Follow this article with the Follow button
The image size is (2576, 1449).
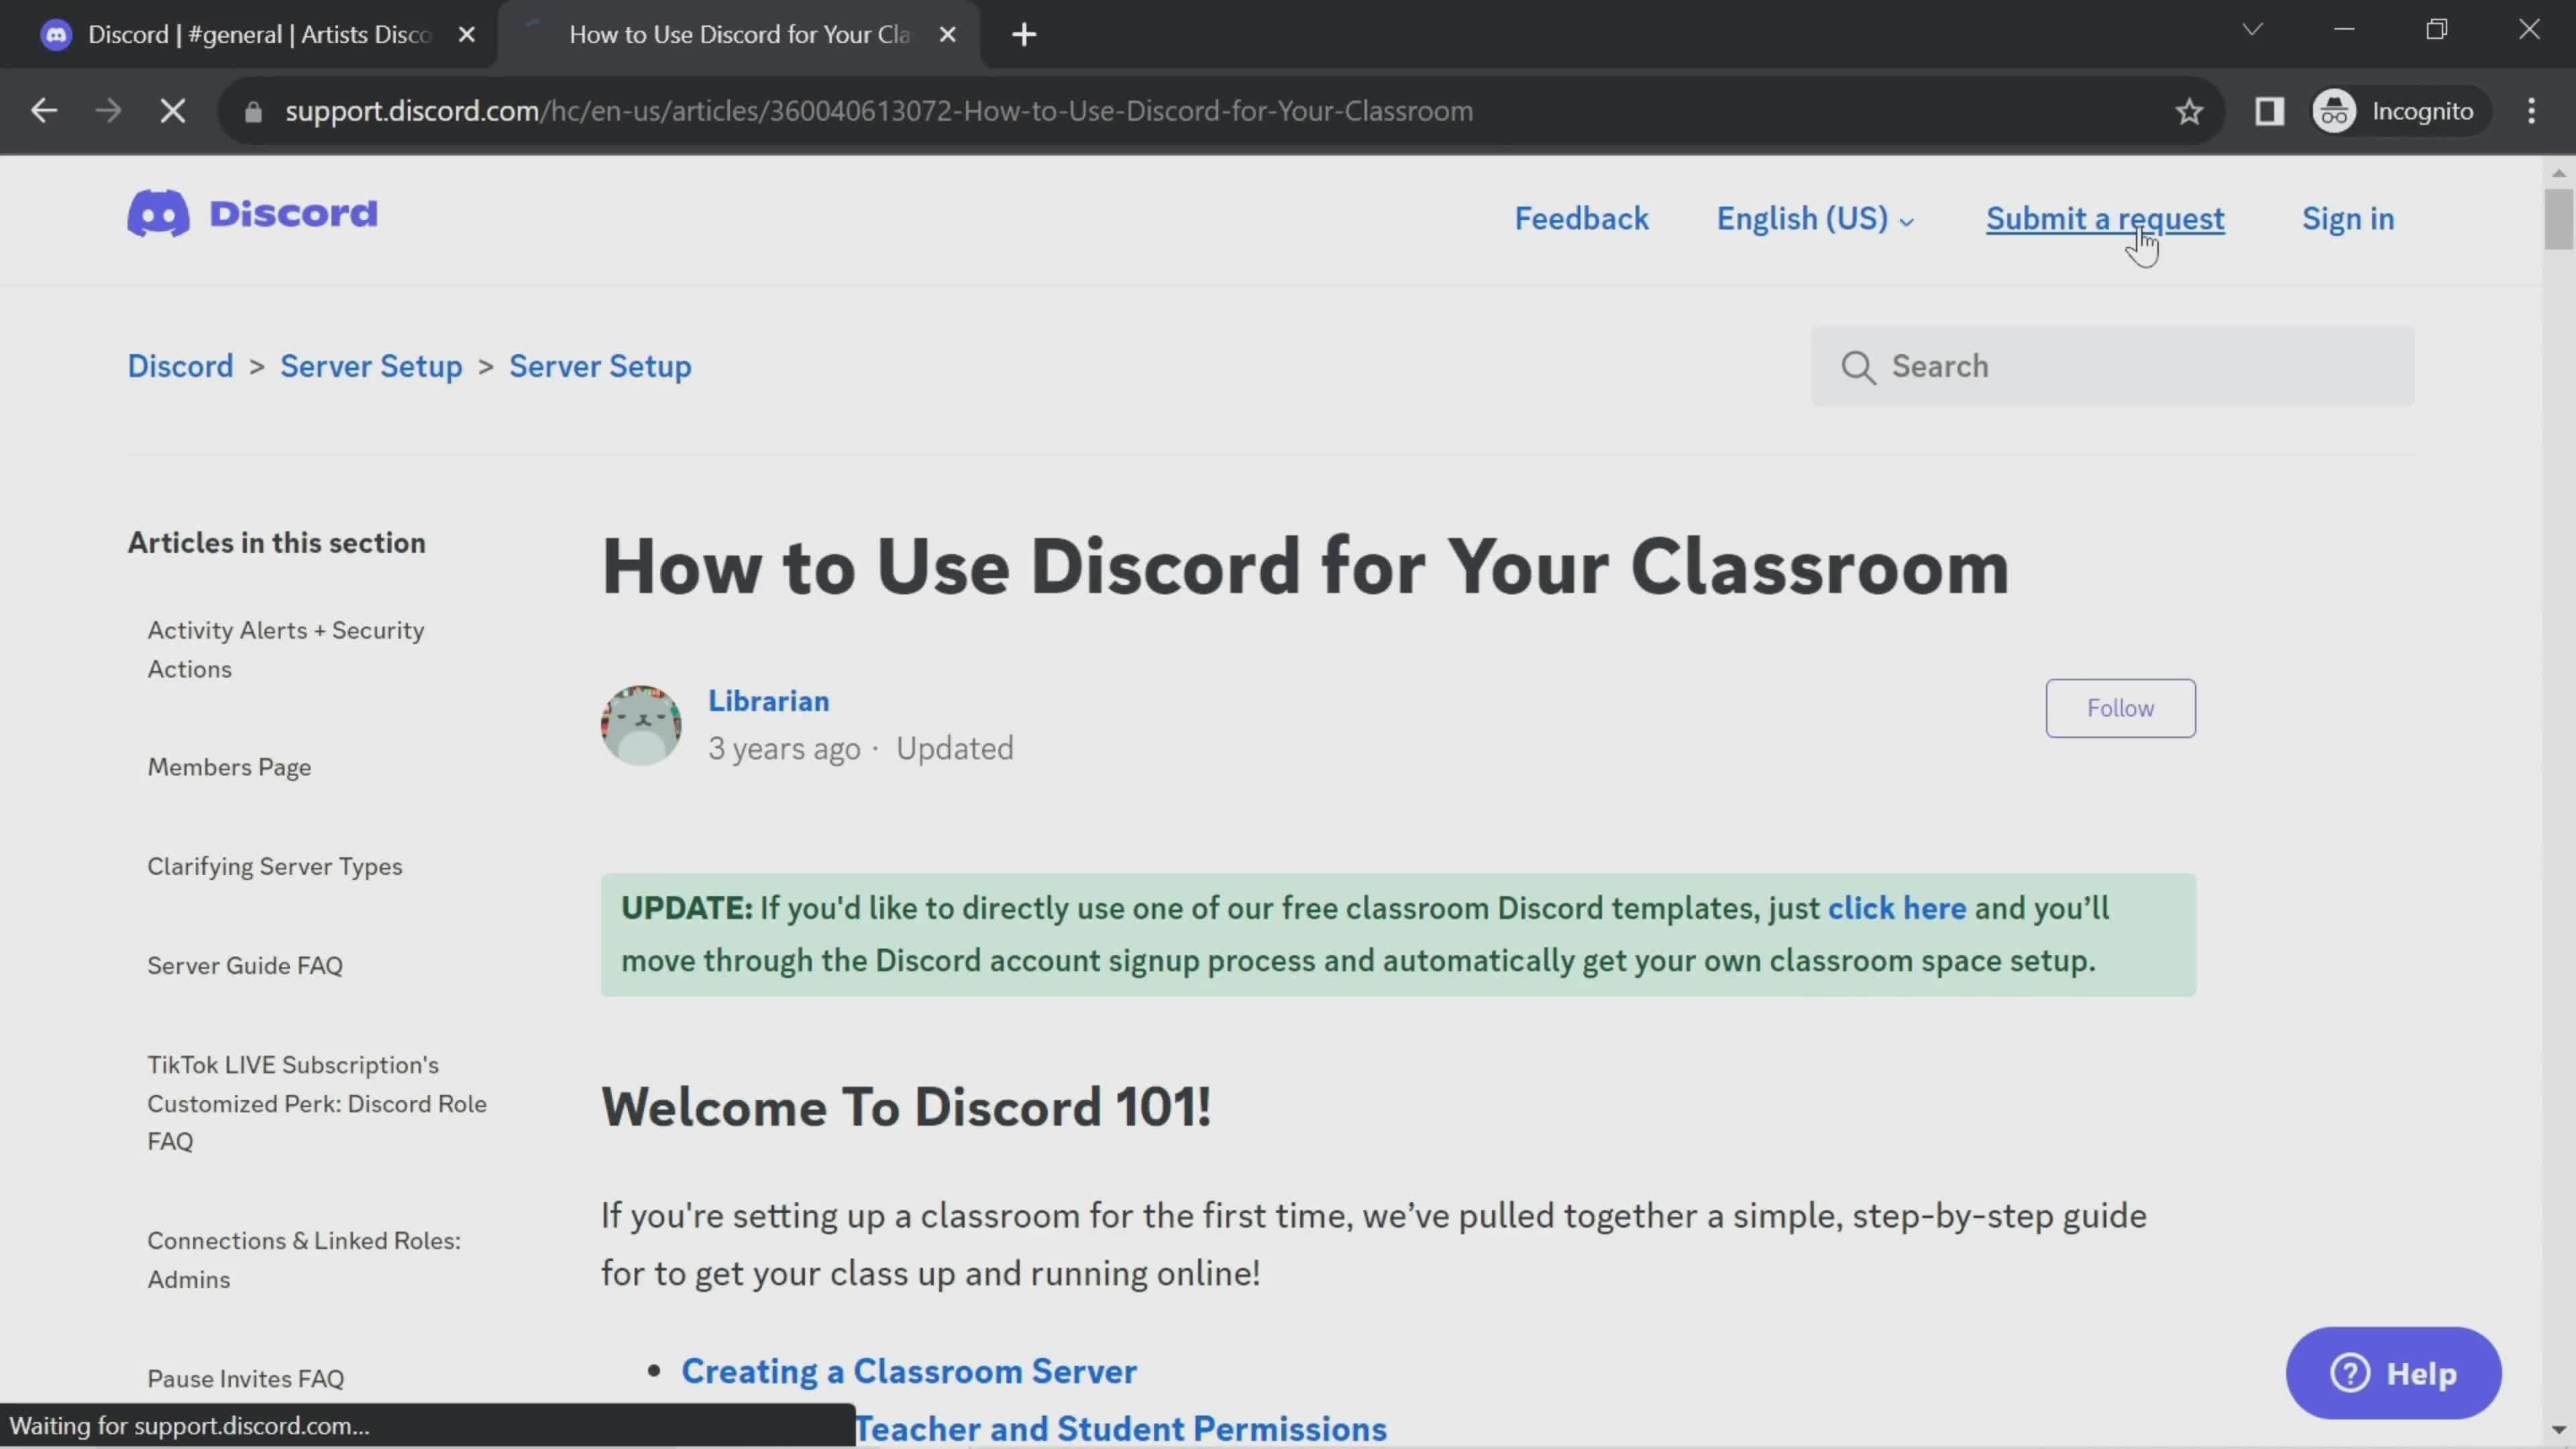point(2120,708)
